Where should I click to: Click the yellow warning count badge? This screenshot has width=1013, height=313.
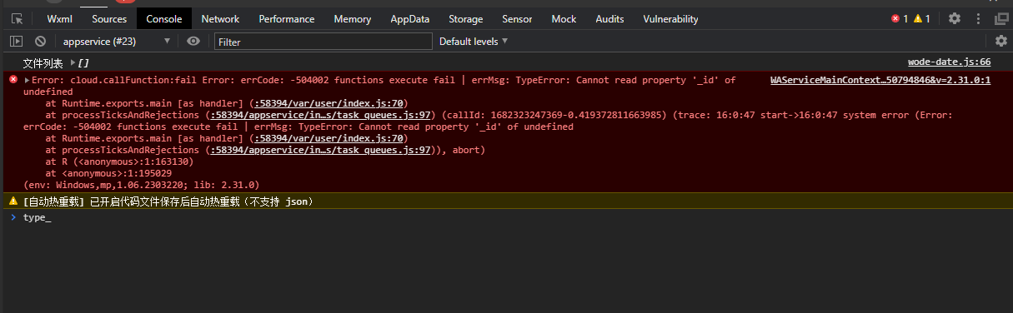[x=922, y=18]
